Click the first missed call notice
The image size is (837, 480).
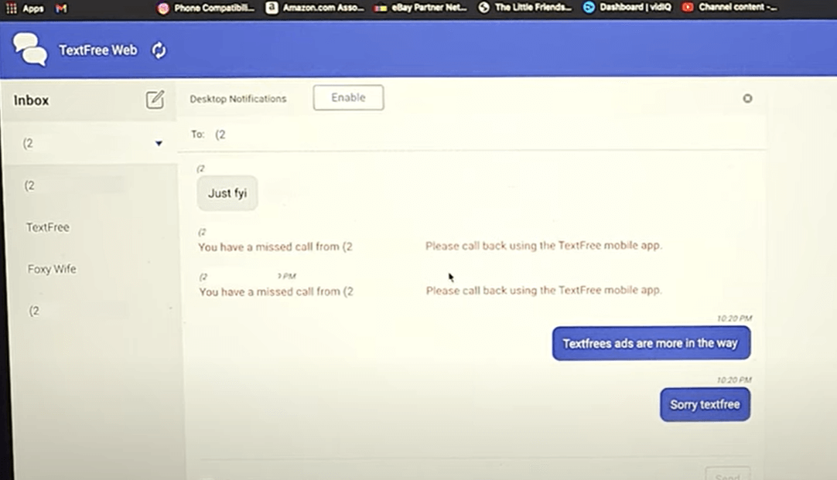click(429, 246)
